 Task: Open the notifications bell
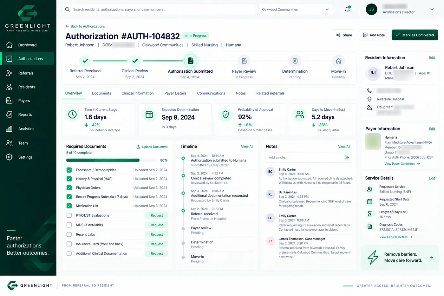pos(348,9)
